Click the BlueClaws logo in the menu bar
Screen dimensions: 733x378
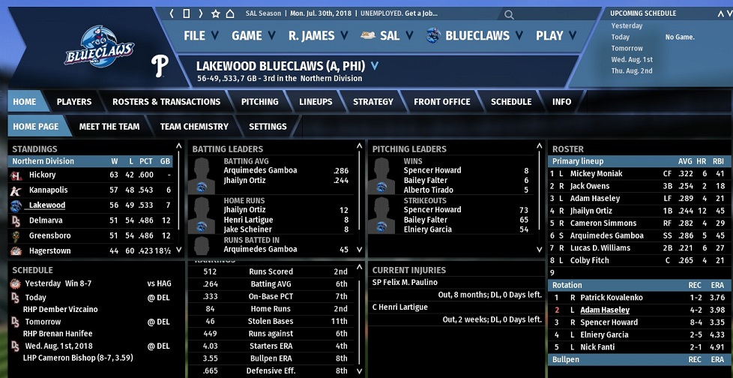pyautogui.click(x=433, y=35)
